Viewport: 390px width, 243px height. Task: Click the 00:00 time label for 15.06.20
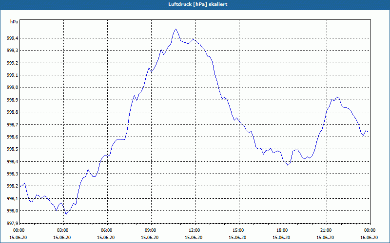coord(18,230)
